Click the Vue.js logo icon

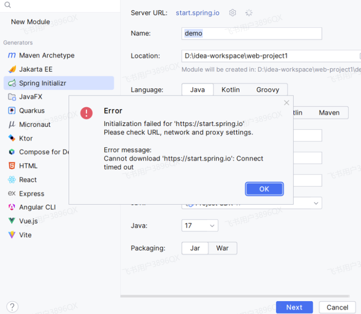click(x=12, y=221)
